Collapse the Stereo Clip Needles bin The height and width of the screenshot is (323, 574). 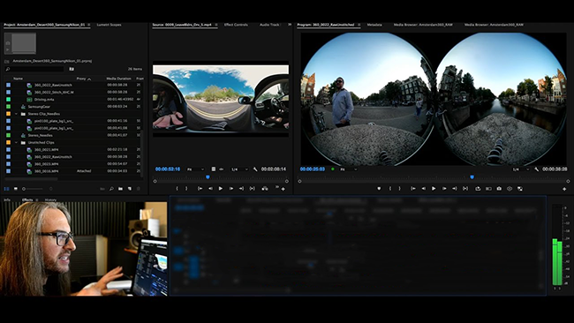click(16, 114)
